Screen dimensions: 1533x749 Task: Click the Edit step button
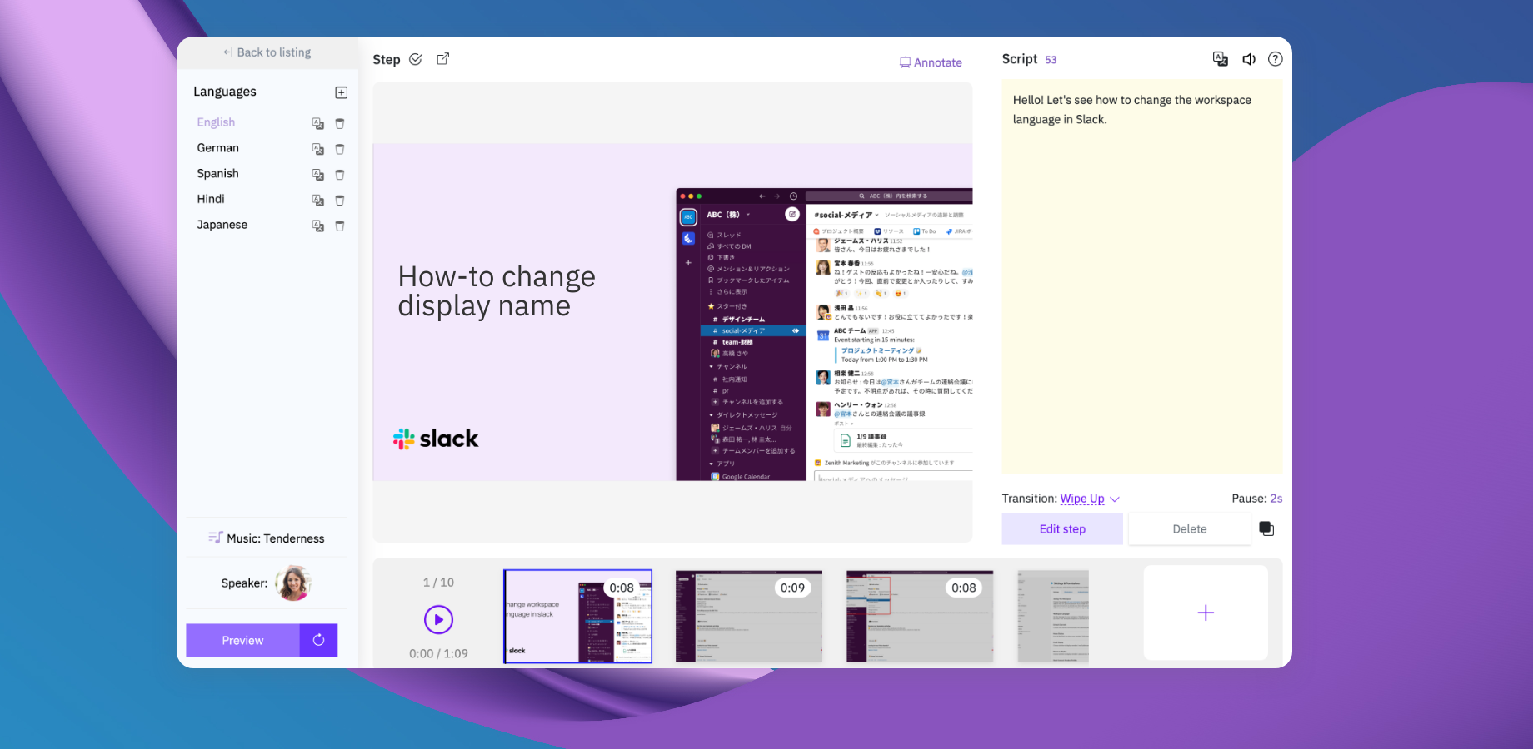click(1062, 529)
